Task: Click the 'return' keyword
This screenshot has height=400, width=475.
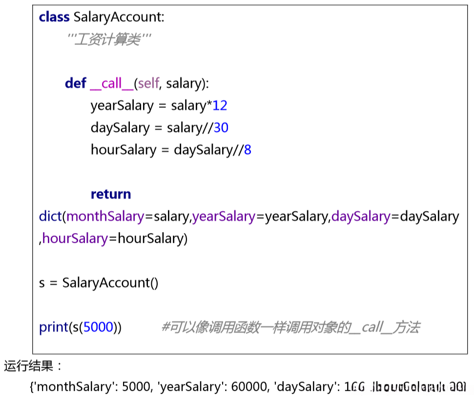Action: (x=111, y=194)
